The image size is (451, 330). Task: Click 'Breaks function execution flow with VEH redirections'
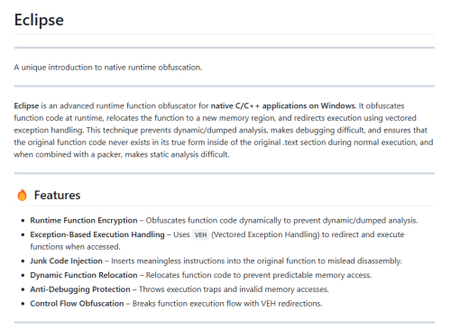[227, 304]
